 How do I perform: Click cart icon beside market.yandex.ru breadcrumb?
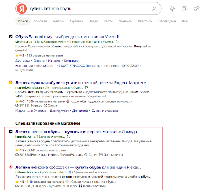click(x=86, y=88)
